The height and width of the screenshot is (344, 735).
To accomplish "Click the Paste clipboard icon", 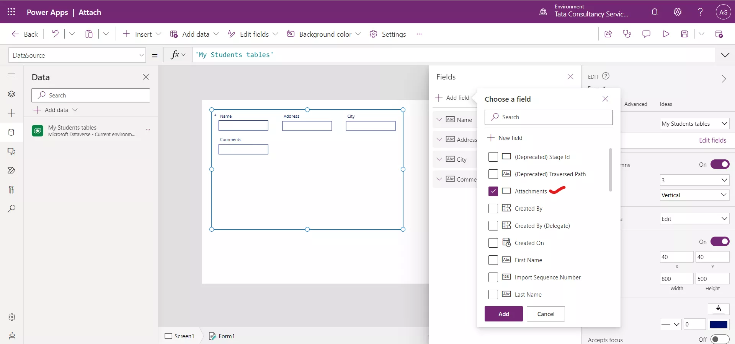I will 89,34.
